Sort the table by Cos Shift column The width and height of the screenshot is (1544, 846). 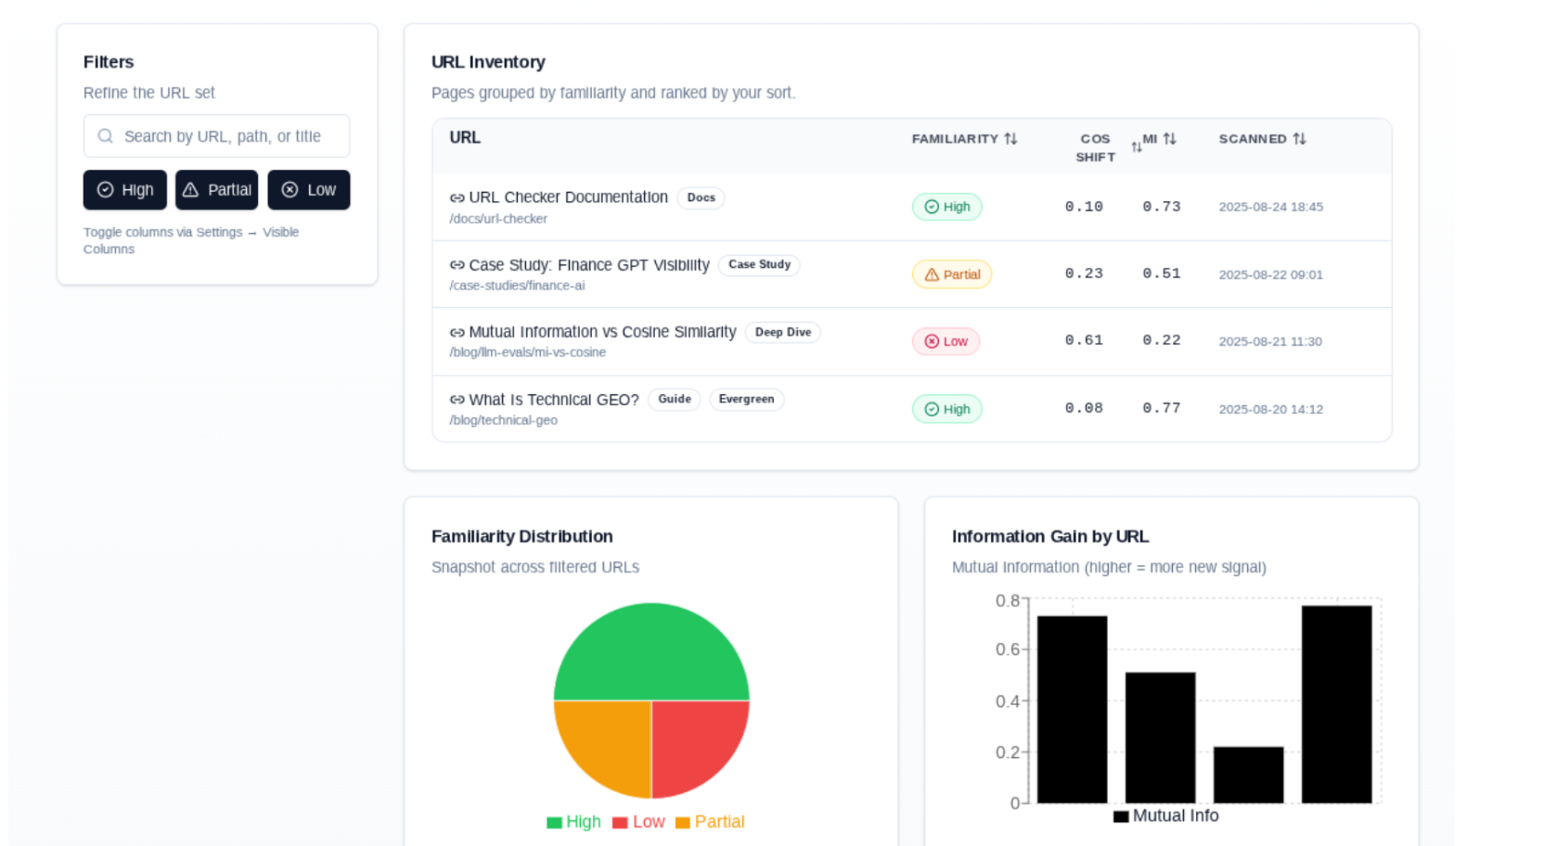coord(1136,147)
